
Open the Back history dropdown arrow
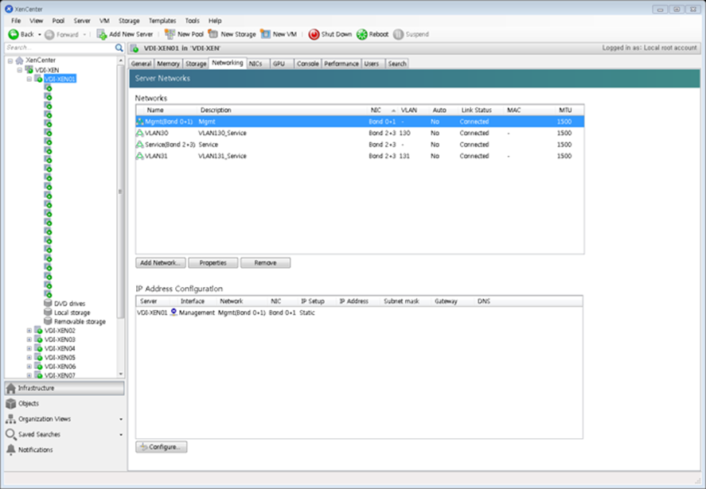40,35
